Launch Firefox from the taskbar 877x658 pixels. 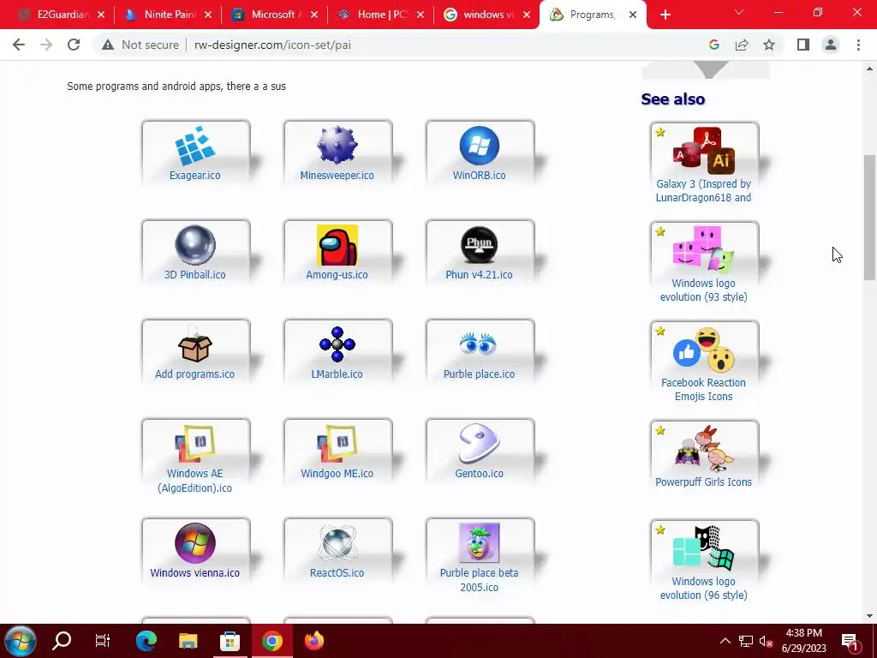click(314, 641)
